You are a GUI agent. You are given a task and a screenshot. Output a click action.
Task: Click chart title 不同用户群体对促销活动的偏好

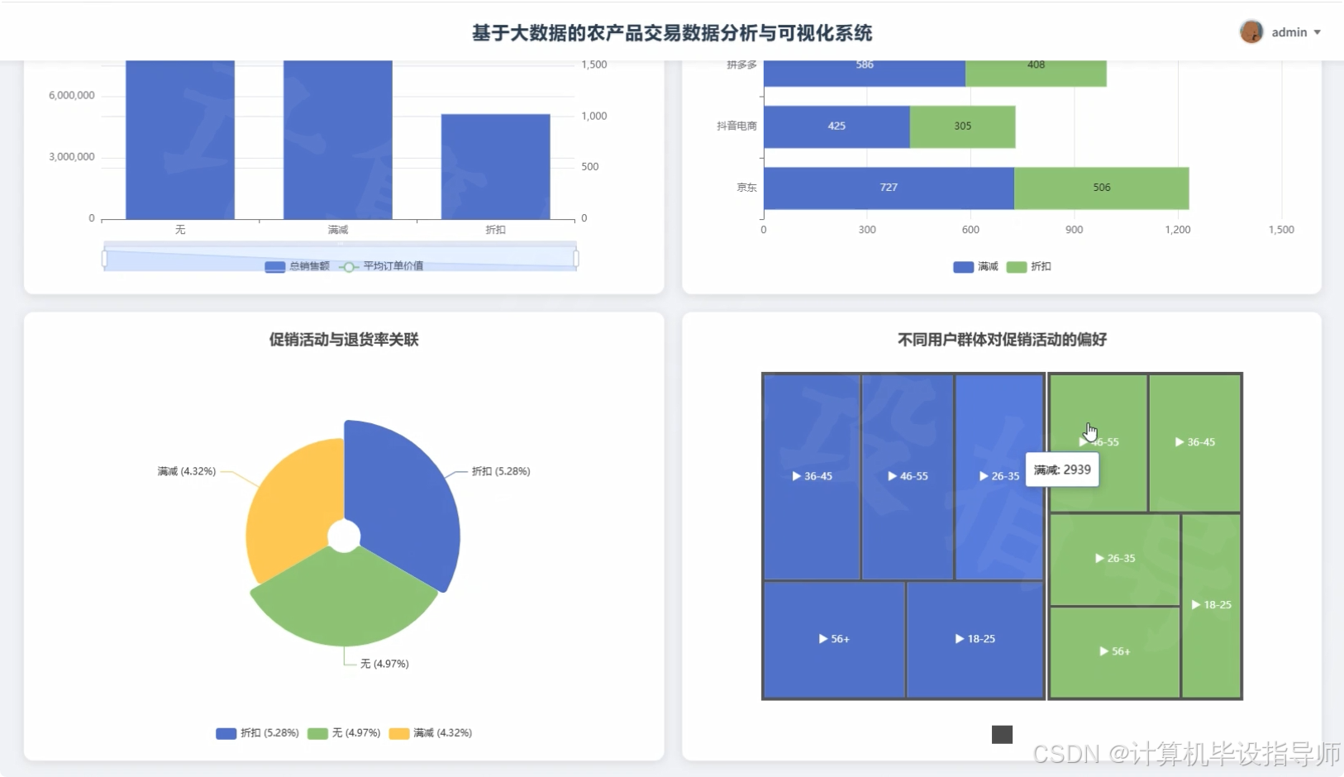tap(1002, 340)
